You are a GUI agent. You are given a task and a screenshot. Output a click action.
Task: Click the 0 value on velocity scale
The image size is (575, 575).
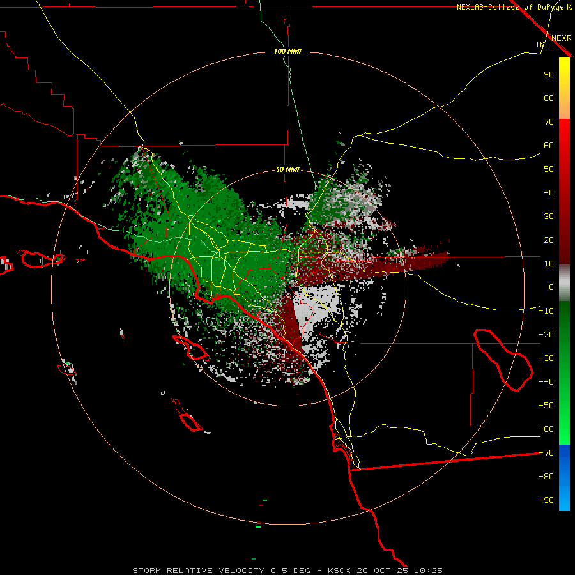click(x=551, y=287)
